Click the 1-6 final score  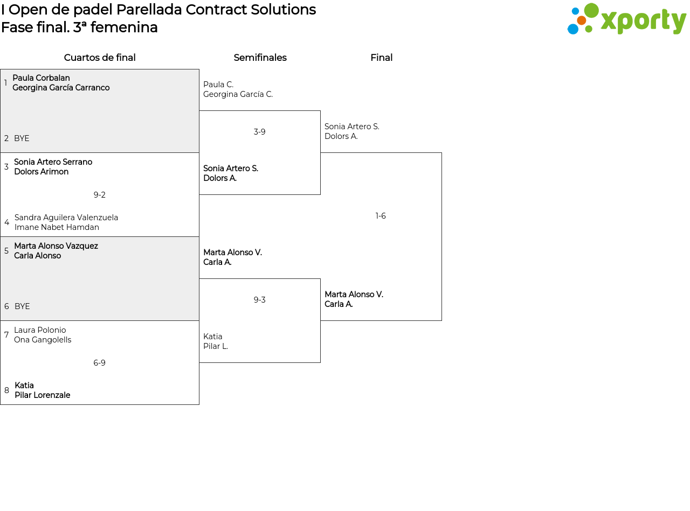tap(381, 216)
